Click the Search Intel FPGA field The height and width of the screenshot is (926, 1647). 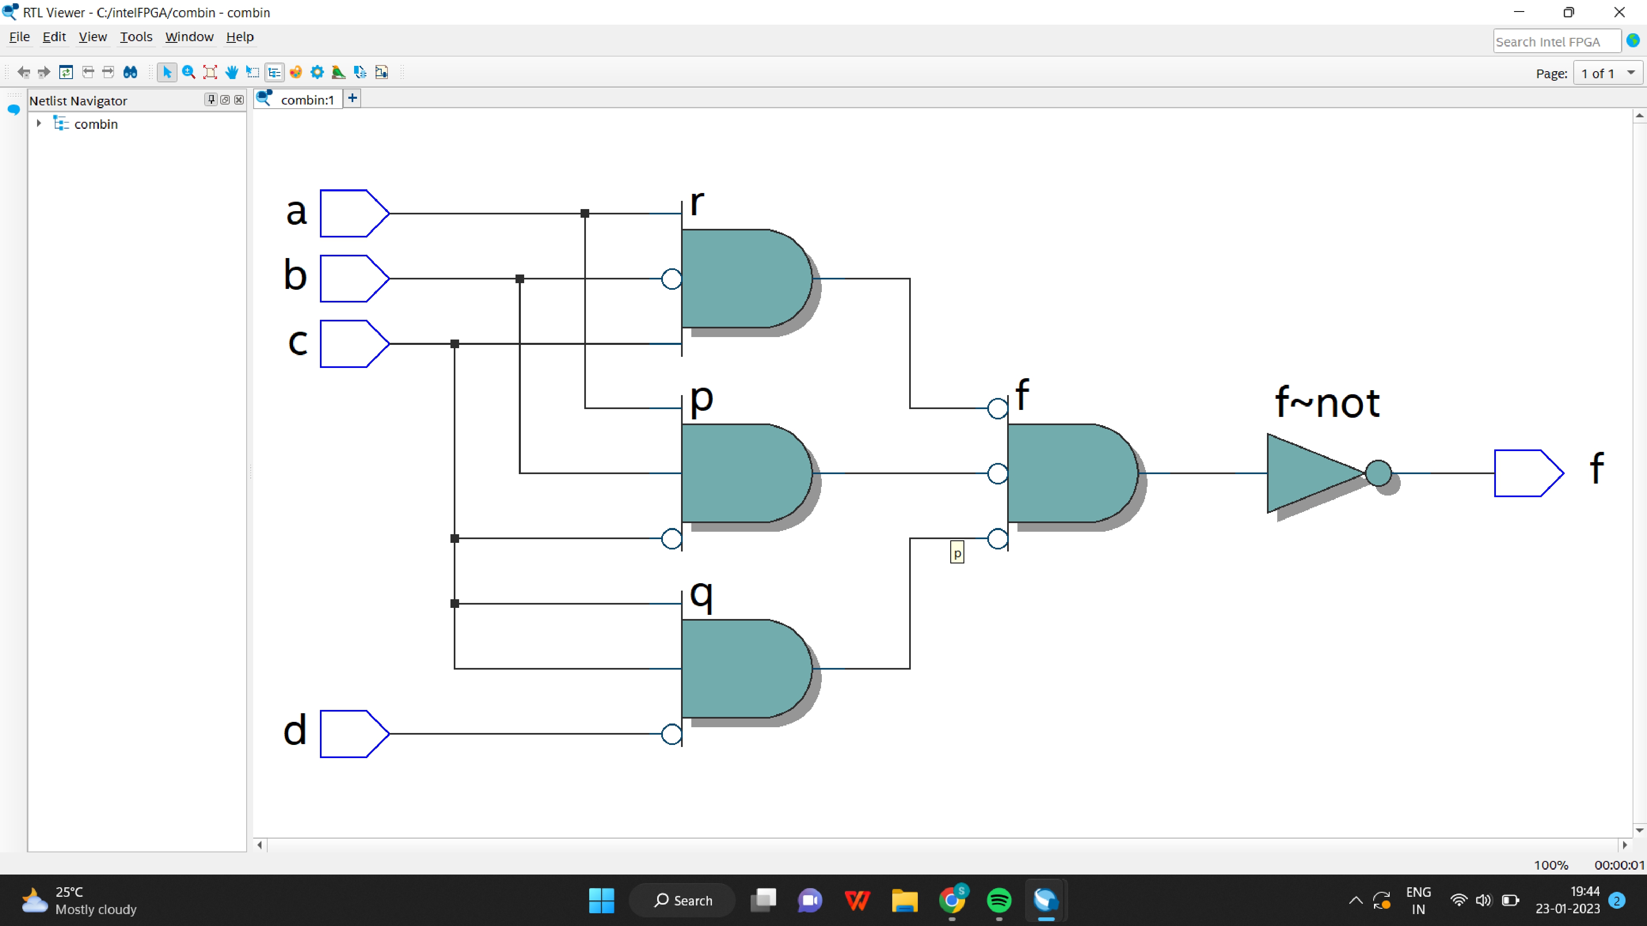1557,42
